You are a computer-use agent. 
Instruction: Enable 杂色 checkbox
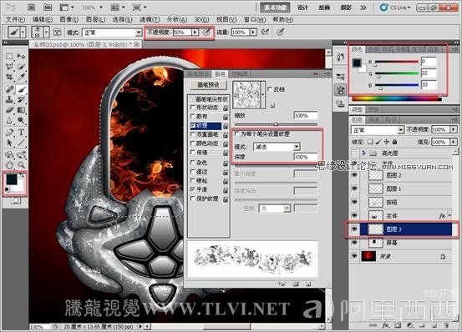tap(193, 163)
